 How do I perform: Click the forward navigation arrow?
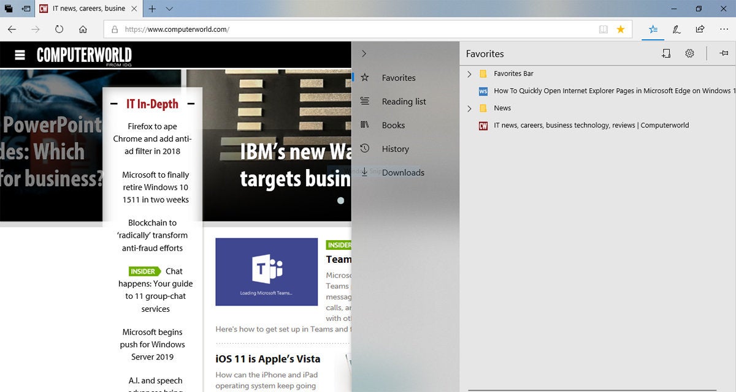pos(36,29)
